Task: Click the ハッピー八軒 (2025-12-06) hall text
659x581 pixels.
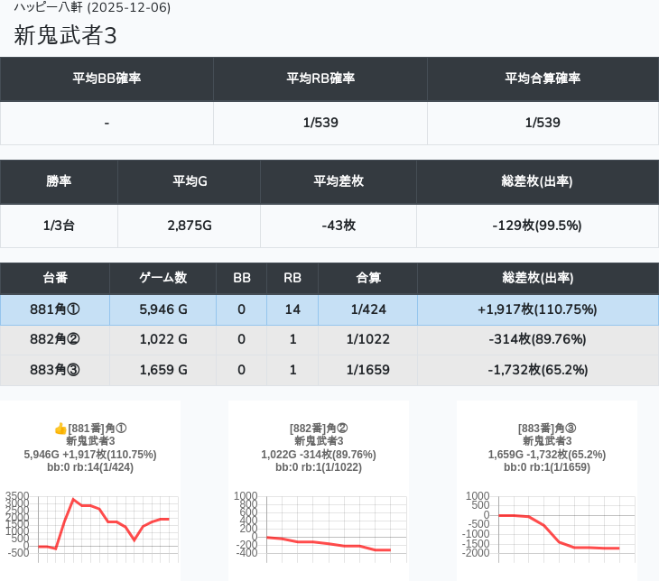Action: click(x=92, y=7)
